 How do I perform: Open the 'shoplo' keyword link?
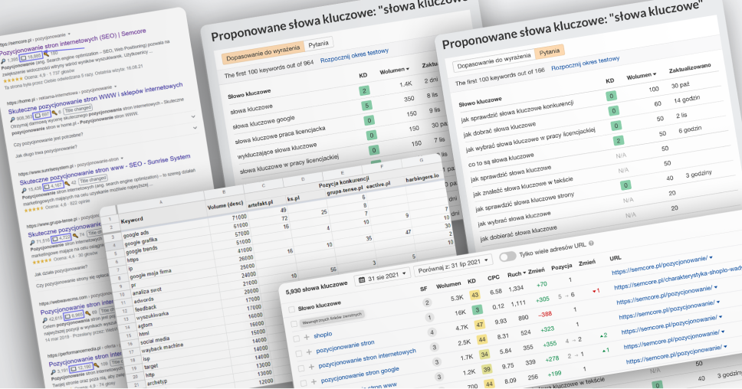(323, 335)
